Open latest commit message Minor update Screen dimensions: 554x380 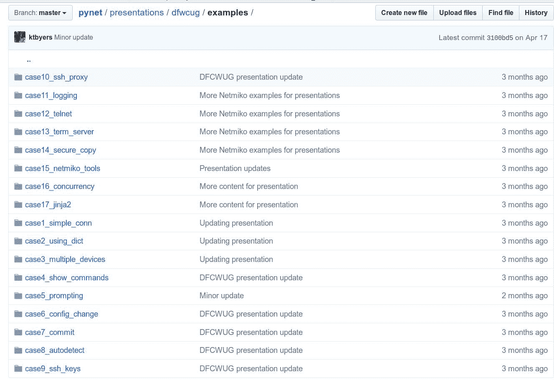click(x=73, y=37)
